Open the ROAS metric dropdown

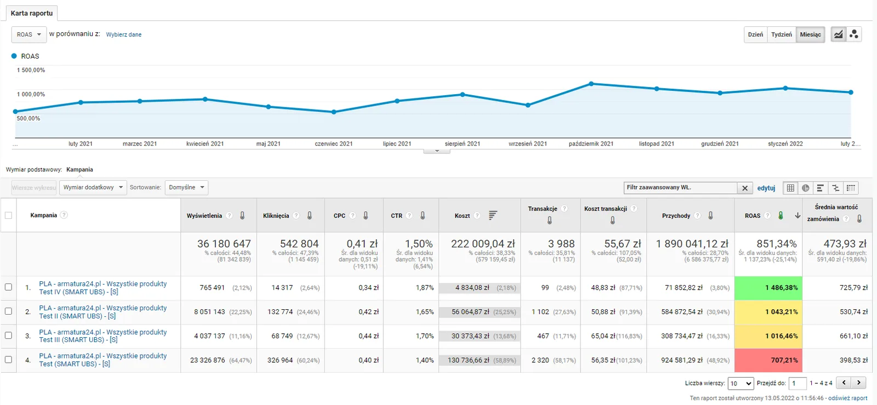pos(29,34)
